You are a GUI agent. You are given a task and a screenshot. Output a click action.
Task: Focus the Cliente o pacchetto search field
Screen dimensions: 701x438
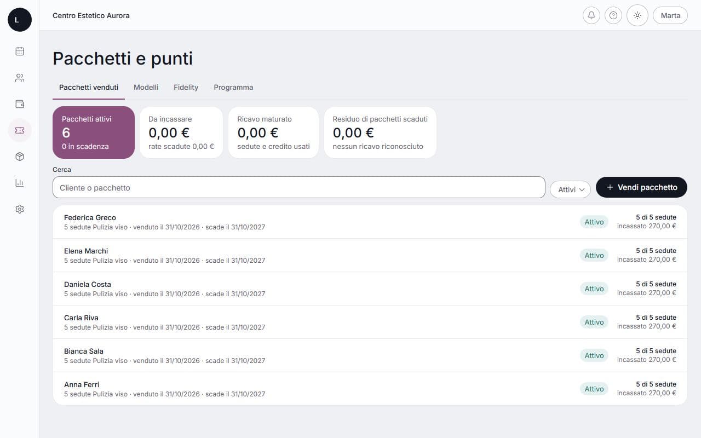299,187
